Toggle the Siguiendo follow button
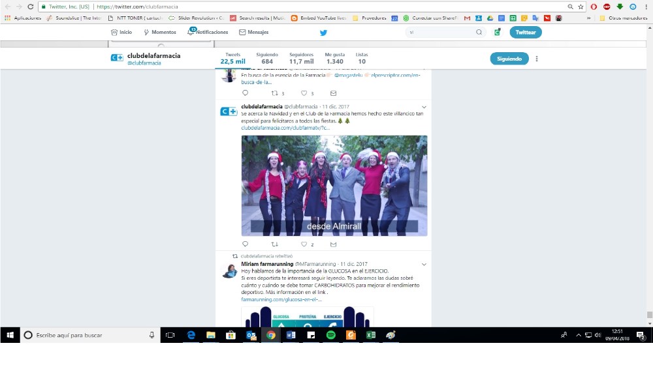This screenshot has width=653, height=367. pyautogui.click(x=509, y=59)
